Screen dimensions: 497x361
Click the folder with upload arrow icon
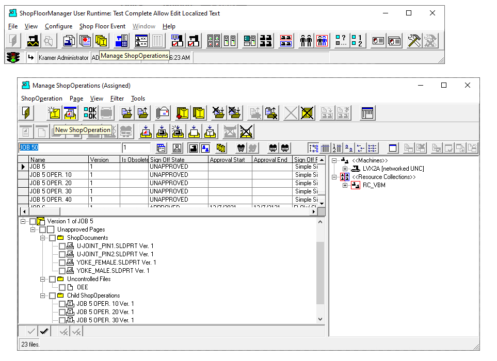[x=142, y=113]
